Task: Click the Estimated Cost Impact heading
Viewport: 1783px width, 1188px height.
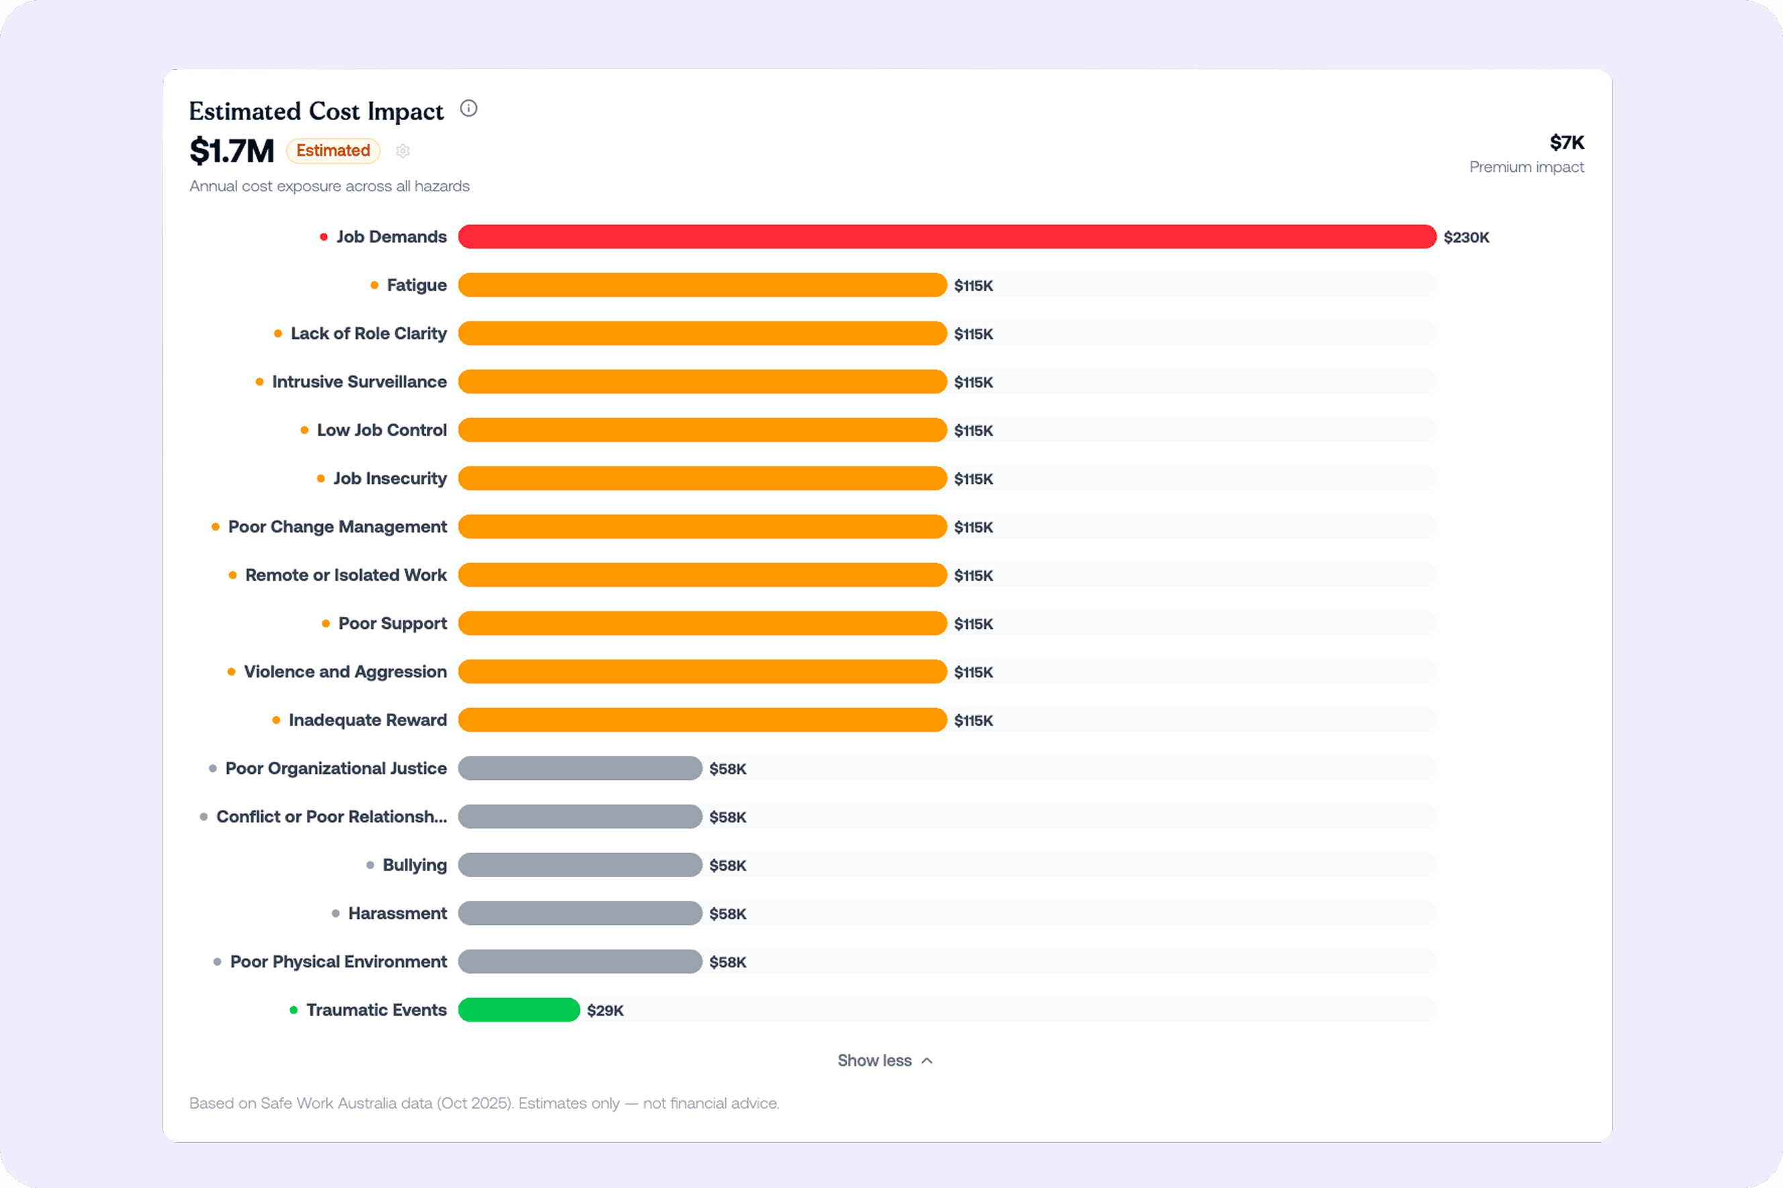Action: point(316,111)
